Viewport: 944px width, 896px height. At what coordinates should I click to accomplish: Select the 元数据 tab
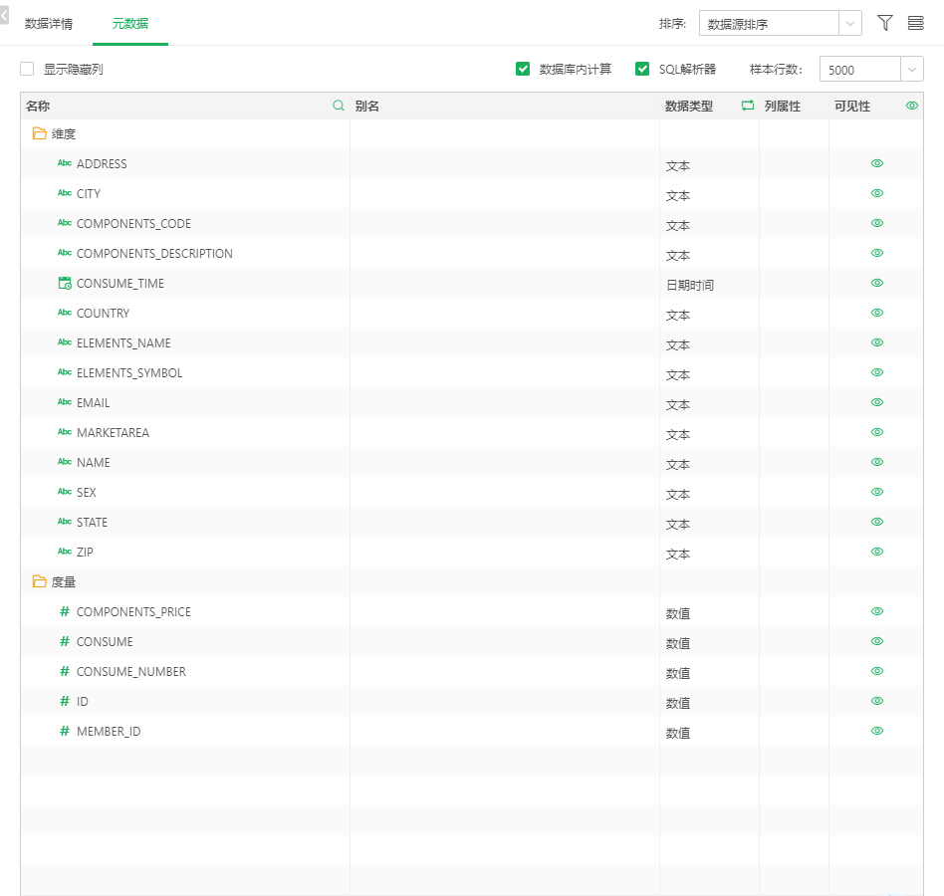[x=130, y=23]
